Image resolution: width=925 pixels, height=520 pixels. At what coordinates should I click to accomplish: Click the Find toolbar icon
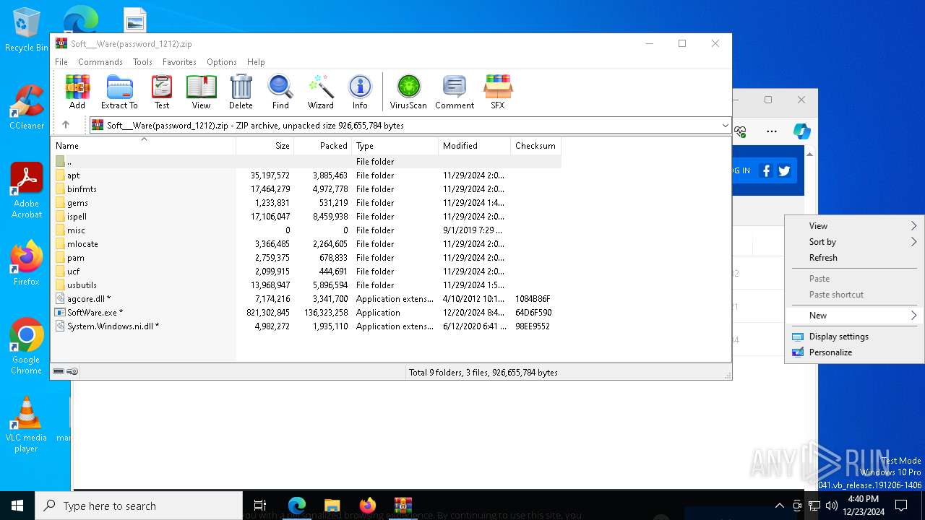[280, 92]
